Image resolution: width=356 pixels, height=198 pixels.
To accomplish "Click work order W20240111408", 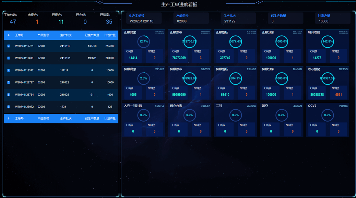I will [x=24, y=58].
